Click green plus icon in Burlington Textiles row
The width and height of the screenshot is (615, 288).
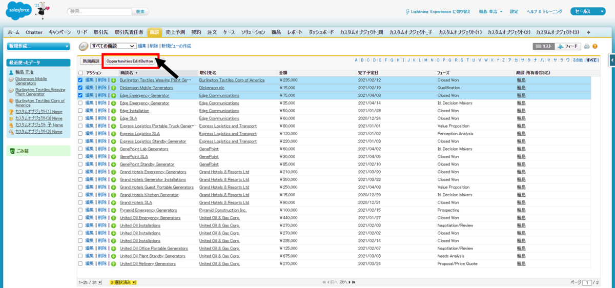[x=114, y=80]
